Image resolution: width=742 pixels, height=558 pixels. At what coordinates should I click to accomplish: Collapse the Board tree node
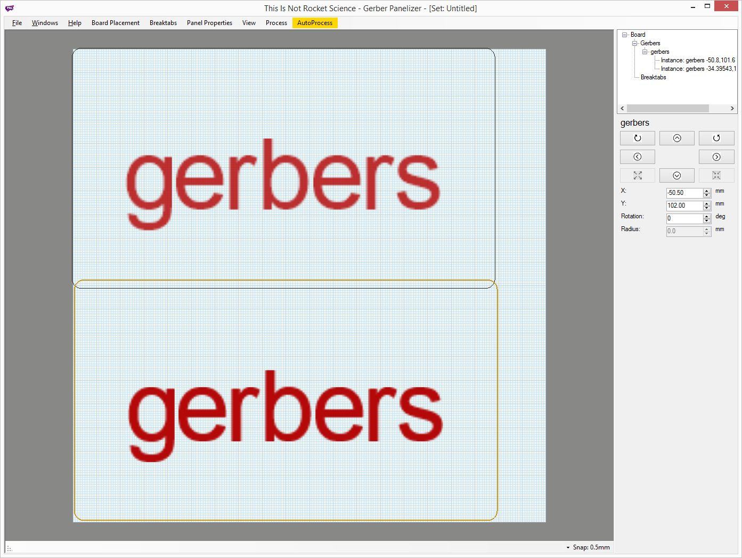625,35
